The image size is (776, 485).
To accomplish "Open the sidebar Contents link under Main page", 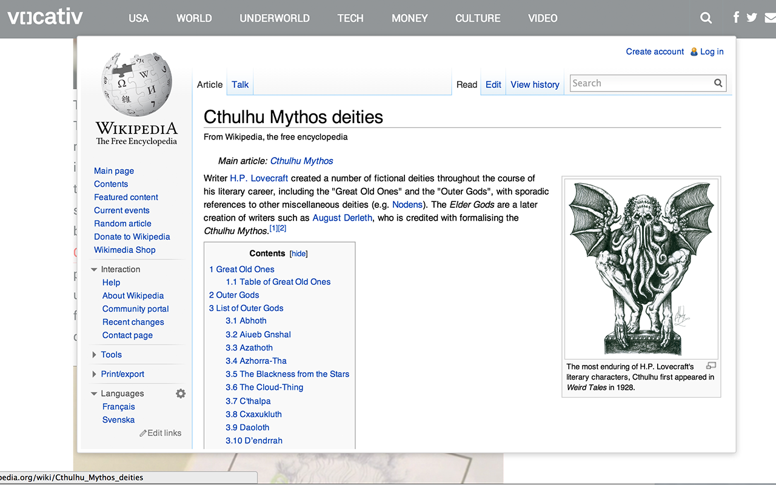I will [x=111, y=184].
